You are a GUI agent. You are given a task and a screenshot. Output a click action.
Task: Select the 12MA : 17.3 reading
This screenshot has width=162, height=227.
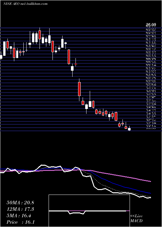tap(20, 209)
